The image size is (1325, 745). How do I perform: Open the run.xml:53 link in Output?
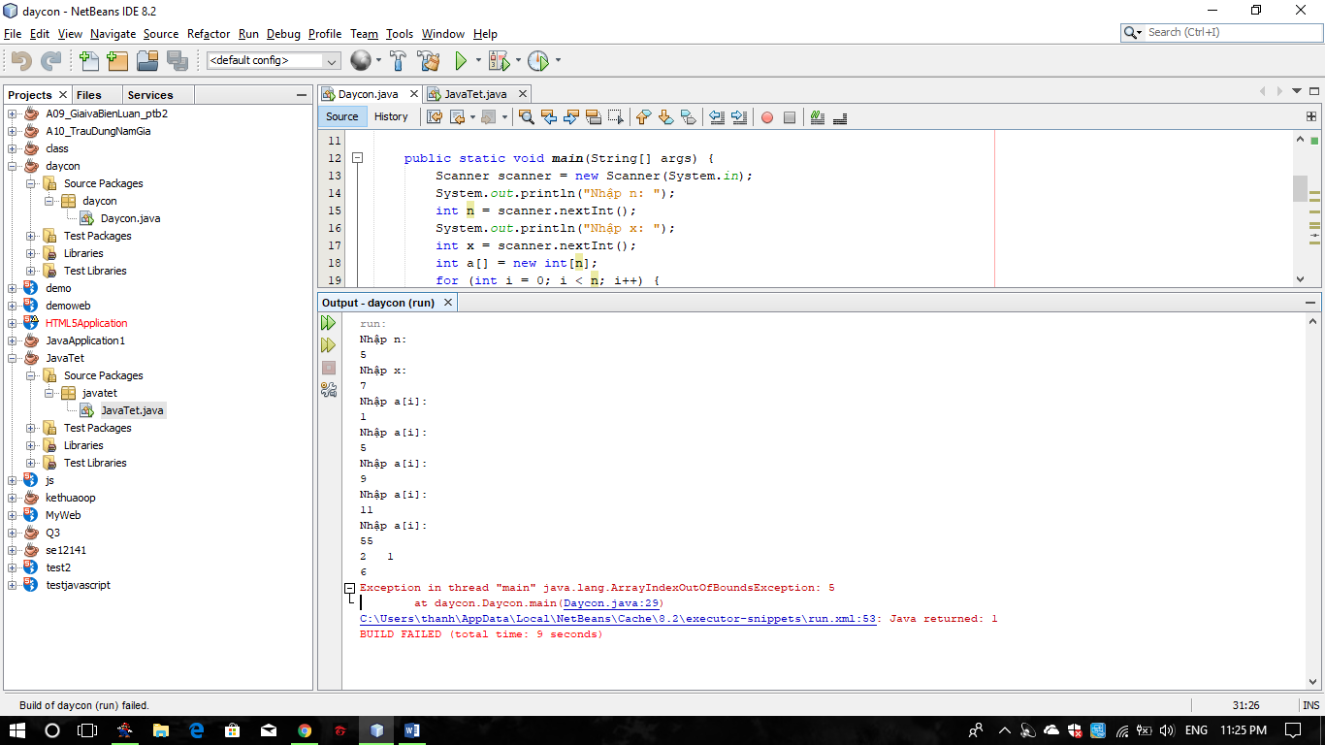pos(617,619)
